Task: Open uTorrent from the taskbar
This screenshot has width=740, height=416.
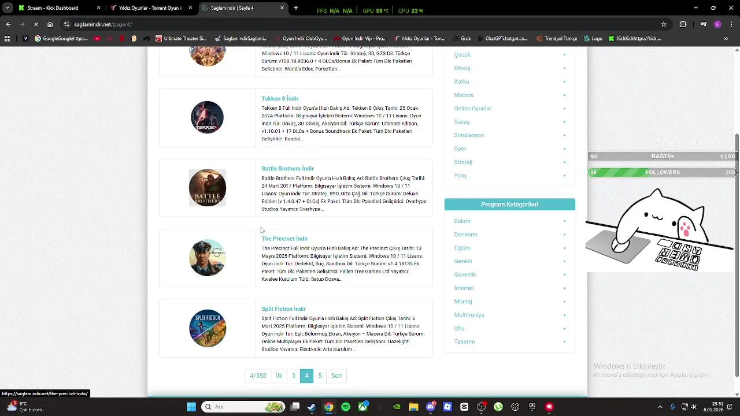Action: click(x=498, y=407)
